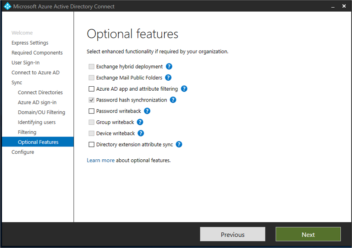Enable Directory extension attribute sync
352x248 pixels.
91,144
